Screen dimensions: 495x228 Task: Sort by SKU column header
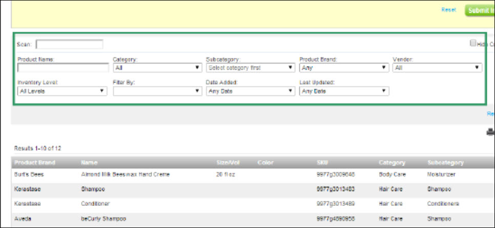click(x=322, y=162)
